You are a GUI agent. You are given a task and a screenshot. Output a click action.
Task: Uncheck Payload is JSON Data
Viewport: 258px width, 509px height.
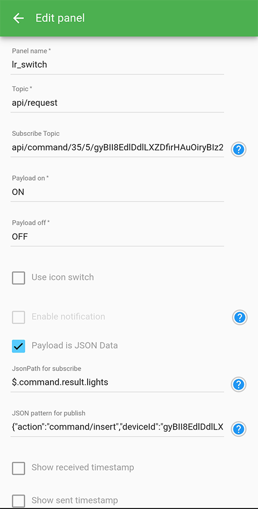pyautogui.click(x=18, y=346)
